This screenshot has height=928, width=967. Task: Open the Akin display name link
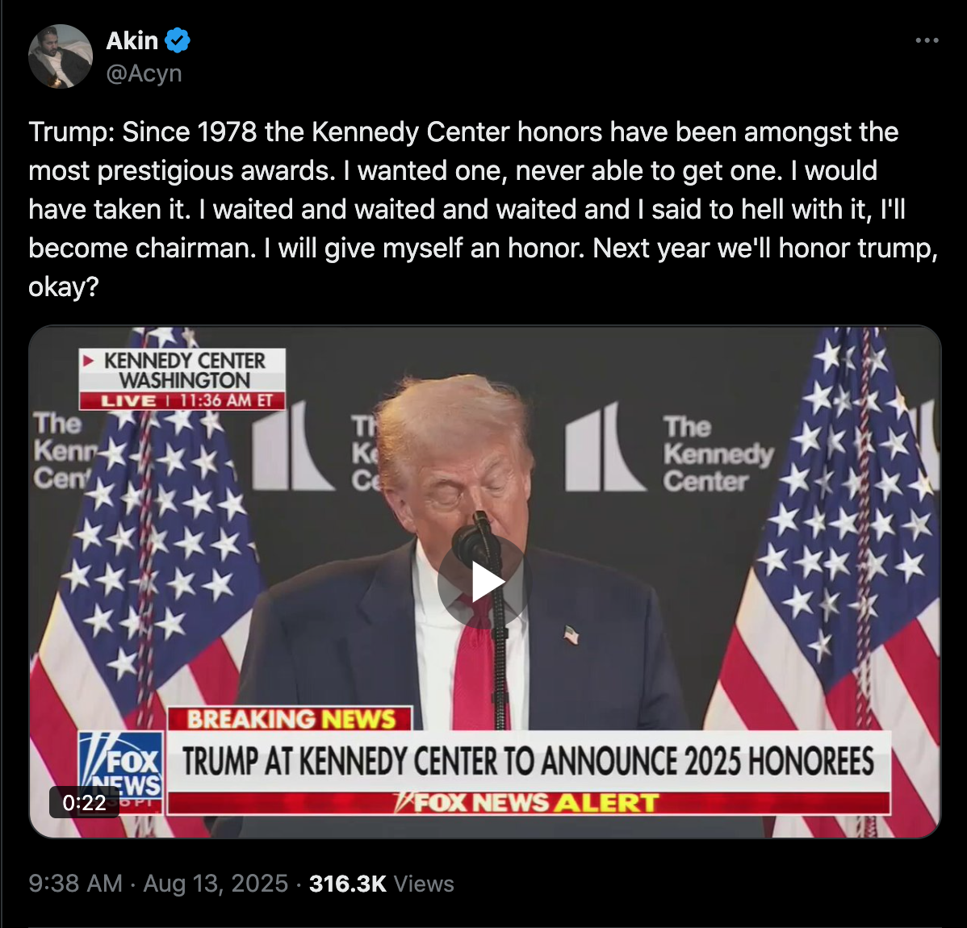point(132,40)
